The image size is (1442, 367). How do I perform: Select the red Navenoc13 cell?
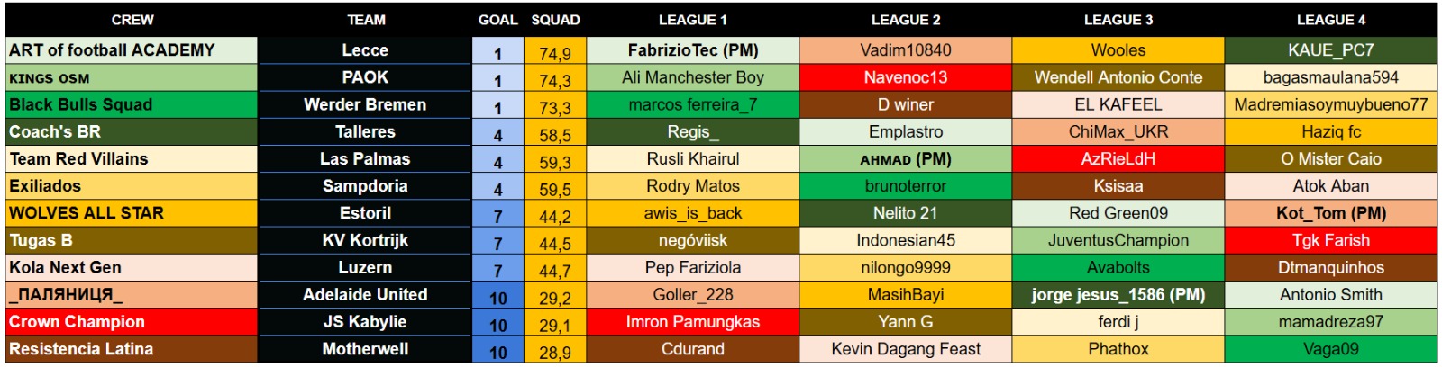[906, 77]
